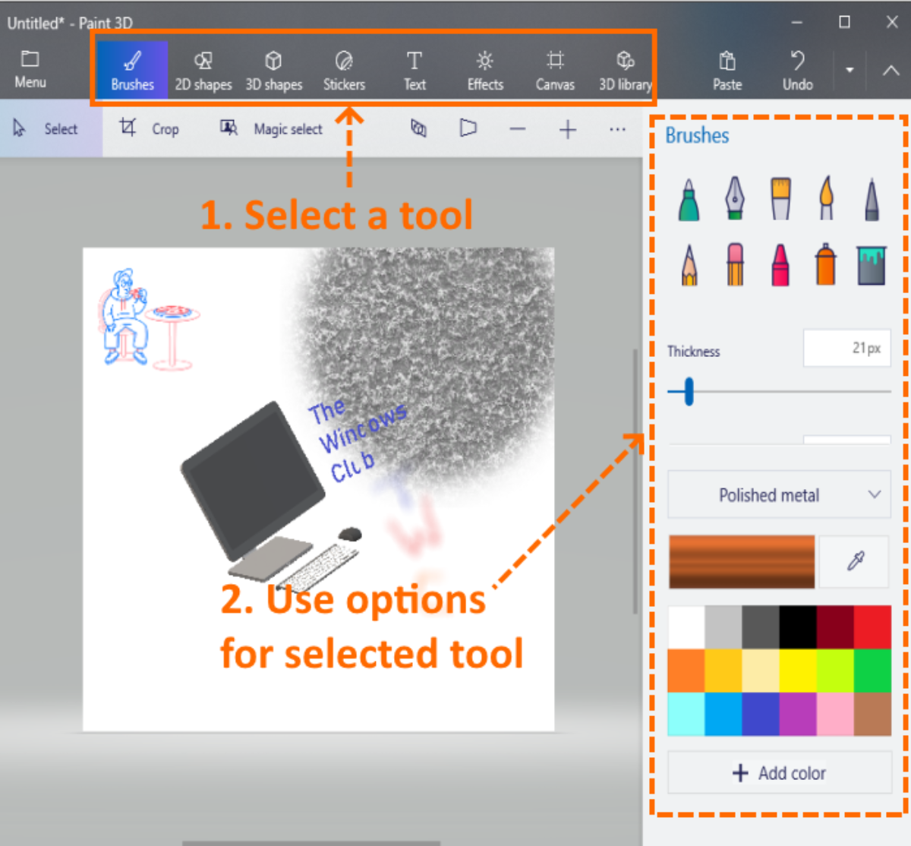911x846 pixels.
Task: Select the Crayon brush
Action: point(780,265)
